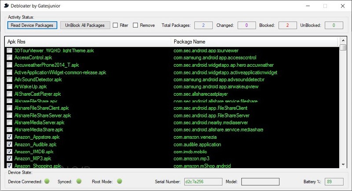Select the Changed count field
Screen dimensions: 352x191
coord(246,25)
